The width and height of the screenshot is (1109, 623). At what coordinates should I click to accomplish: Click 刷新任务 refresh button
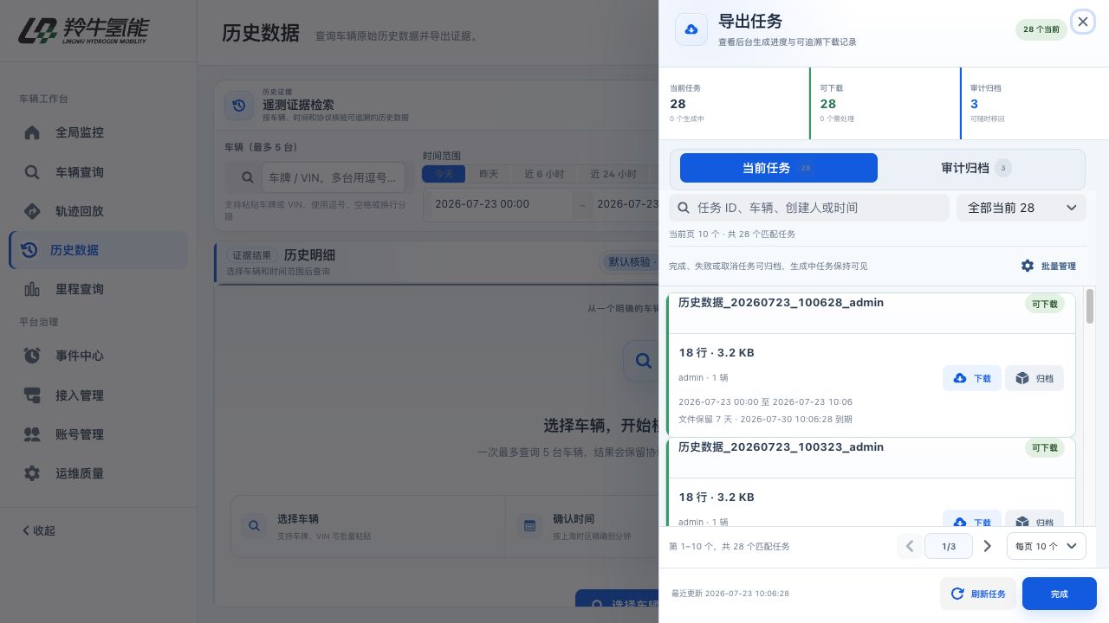[978, 594]
